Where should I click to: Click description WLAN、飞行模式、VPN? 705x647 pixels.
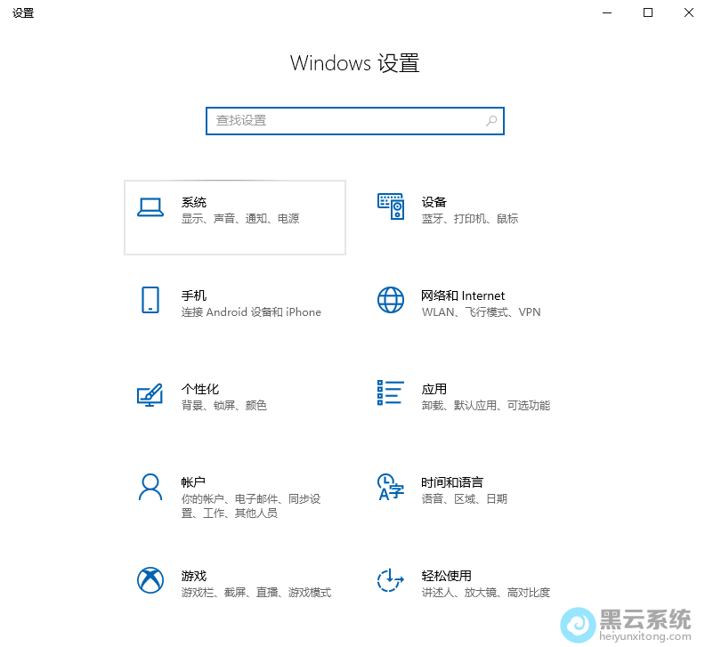pos(481,312)
